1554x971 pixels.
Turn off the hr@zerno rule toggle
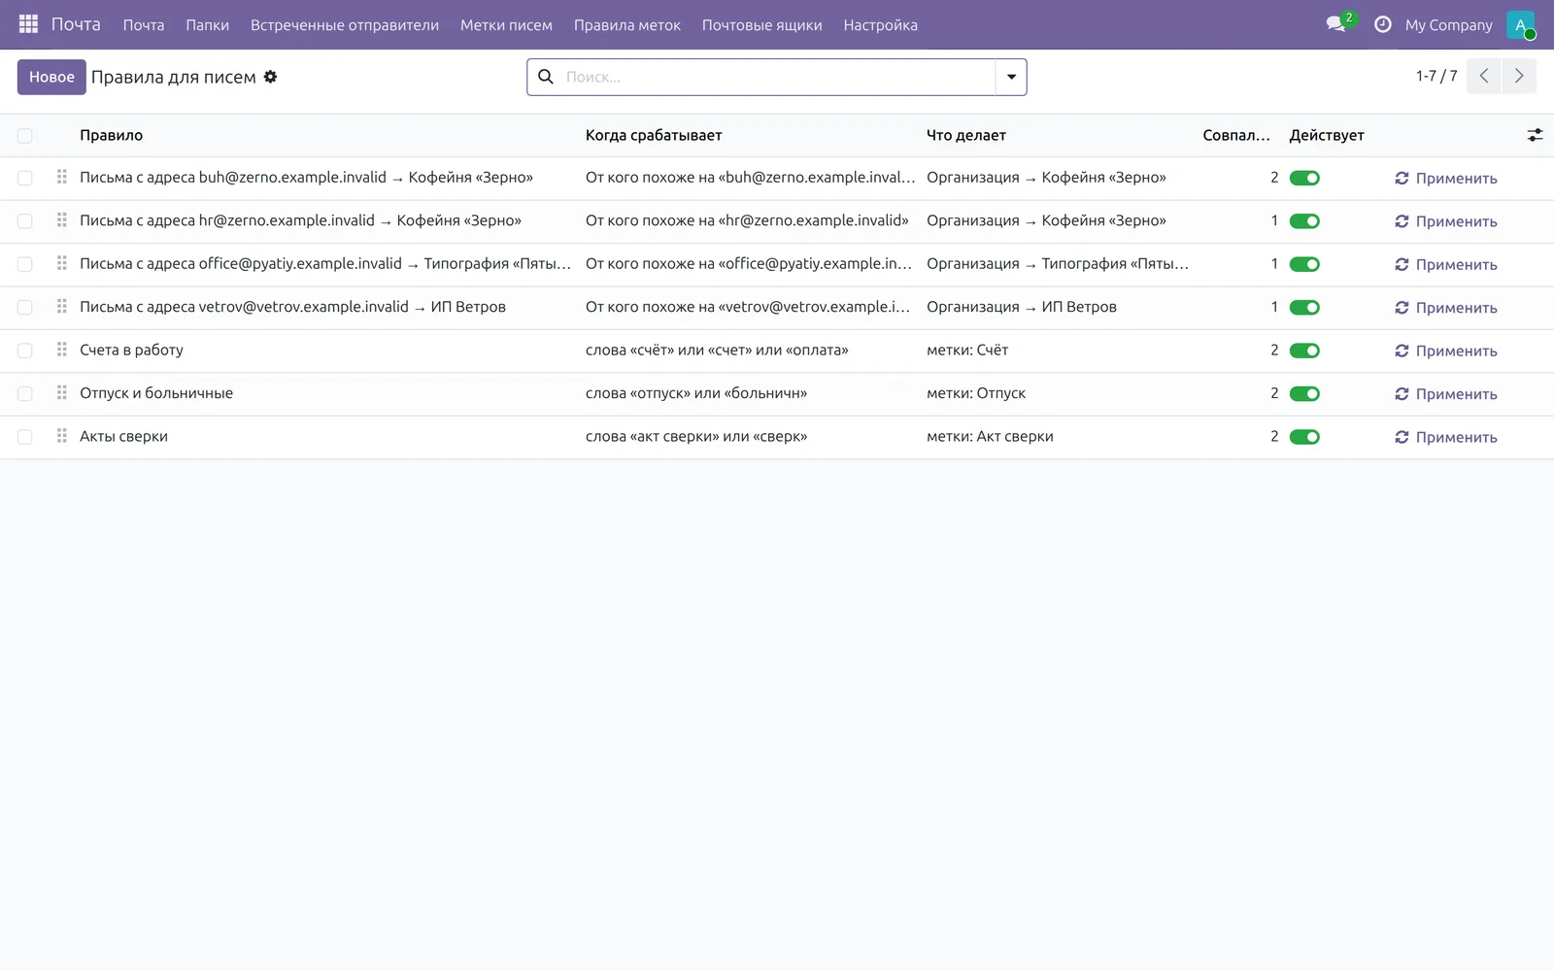click(1303, 221)
